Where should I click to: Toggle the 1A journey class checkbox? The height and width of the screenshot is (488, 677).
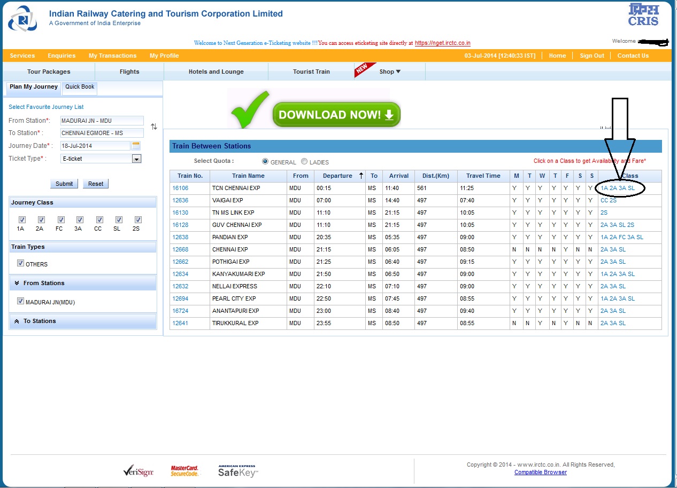point(22,219)
